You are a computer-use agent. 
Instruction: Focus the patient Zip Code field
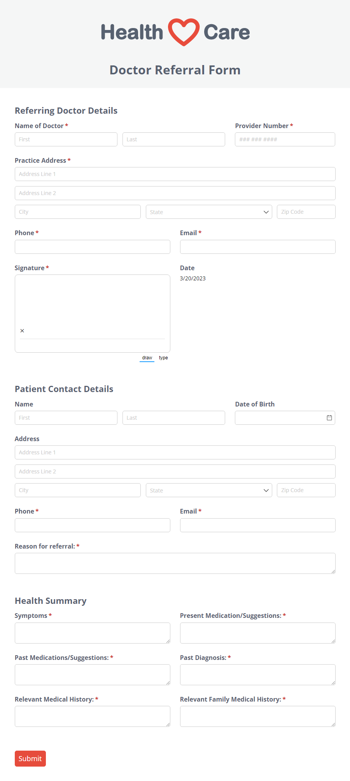tap(306, 490)
